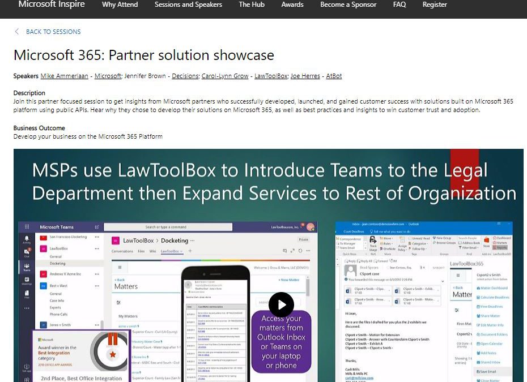The image size is (527, 382).
Task: Go back via BACK TO SESSIONS link
Action: pos(53,32)
